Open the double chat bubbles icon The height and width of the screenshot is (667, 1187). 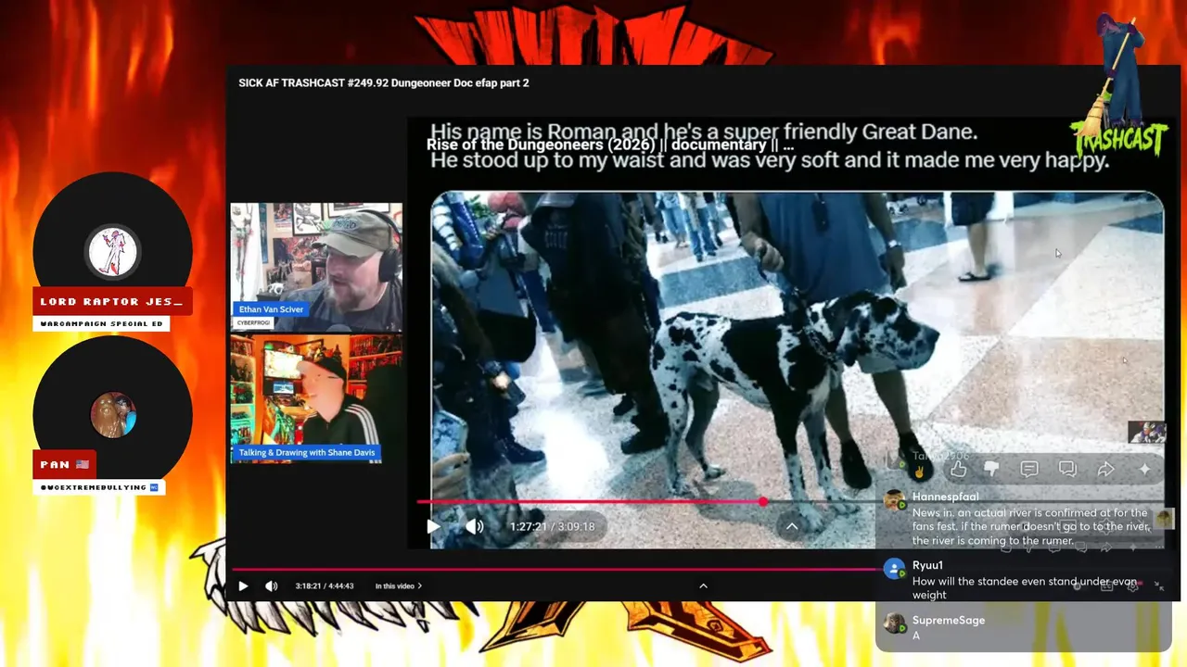click(1067, 470)
